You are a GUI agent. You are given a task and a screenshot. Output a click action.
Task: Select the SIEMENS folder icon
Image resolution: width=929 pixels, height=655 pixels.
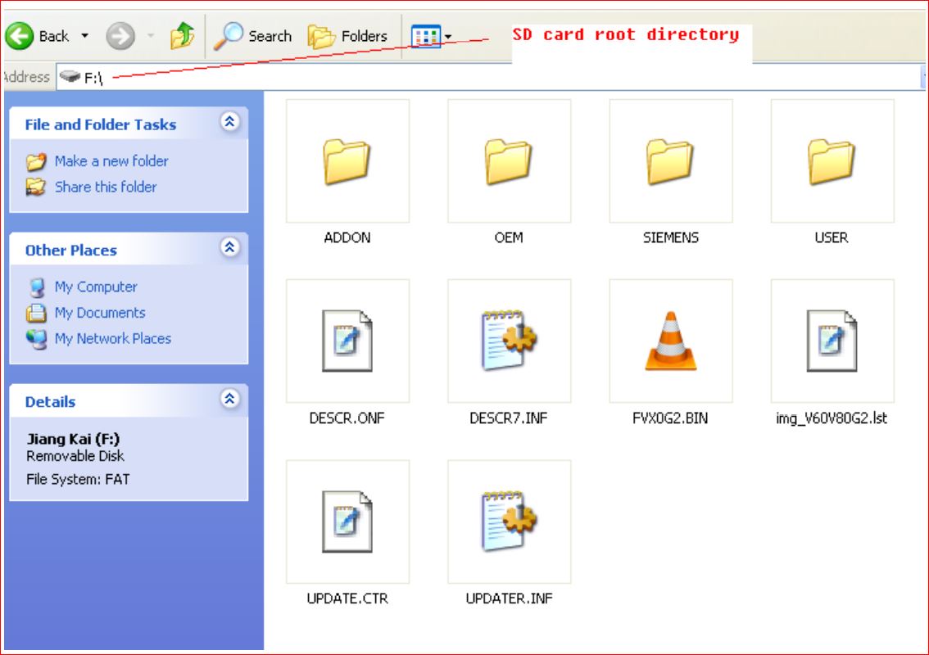(x=670, y=160)
